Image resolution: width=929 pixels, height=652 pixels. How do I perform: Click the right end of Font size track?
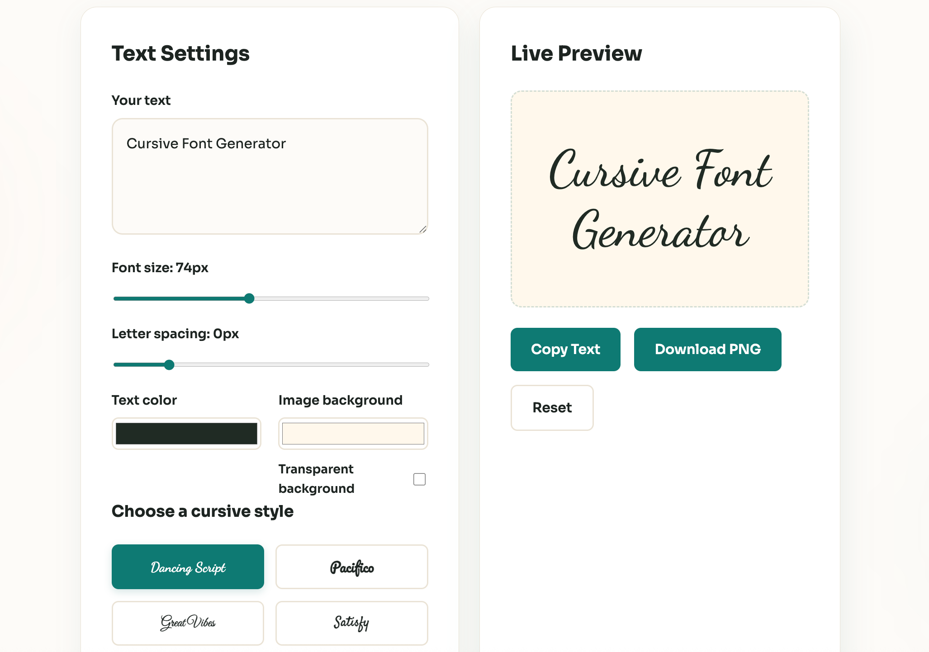(x=425, y=298)
